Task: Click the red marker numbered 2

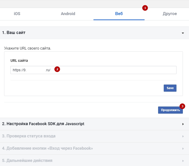Action: (x=57, y=69)
